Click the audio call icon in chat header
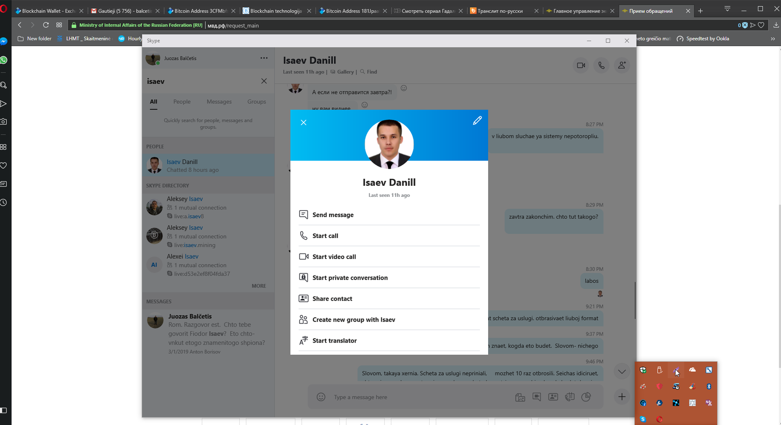Image resolution: width=781 pixels, height=425 pixels. [x=601, y=65]
